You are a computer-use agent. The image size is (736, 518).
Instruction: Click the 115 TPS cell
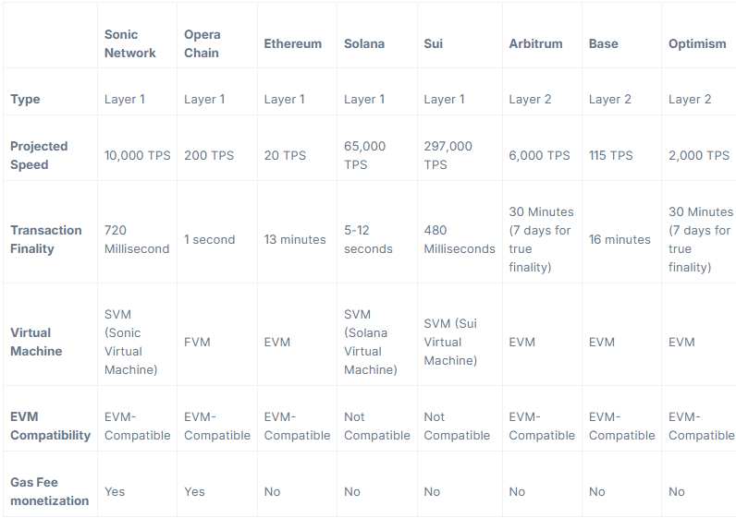610,155
